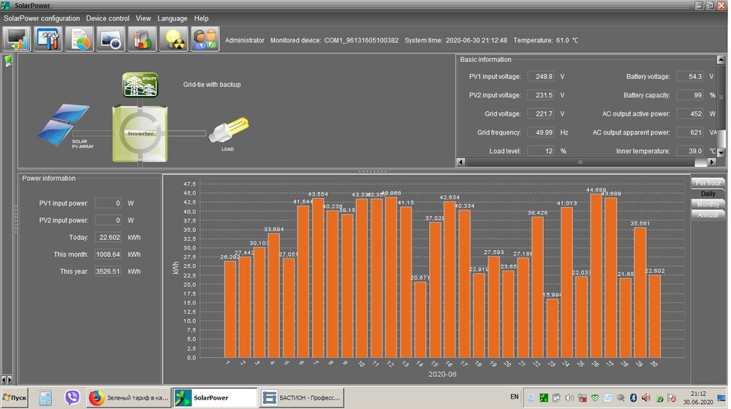
Task: Open the books with bar chart icon
Action: (143, 40)
